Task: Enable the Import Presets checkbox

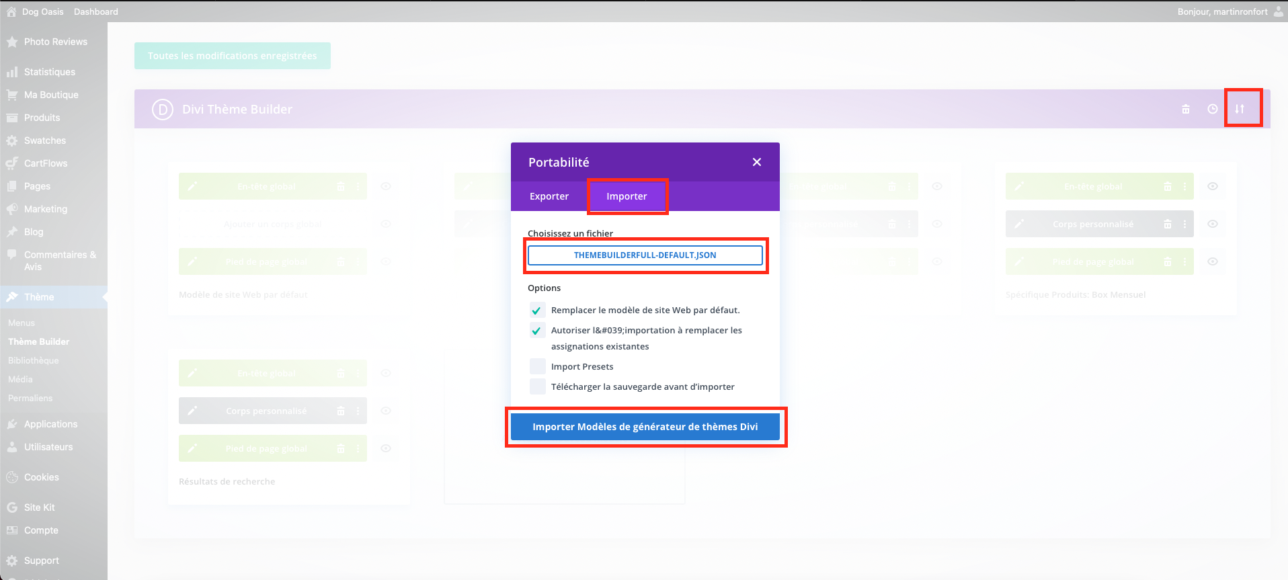Action: coord(537,366)
